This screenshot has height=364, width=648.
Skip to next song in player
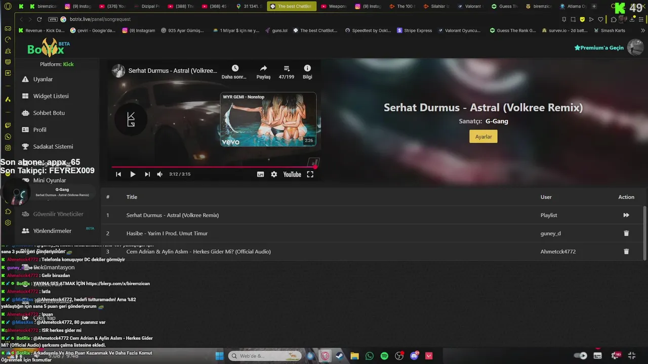pos(147,174)
